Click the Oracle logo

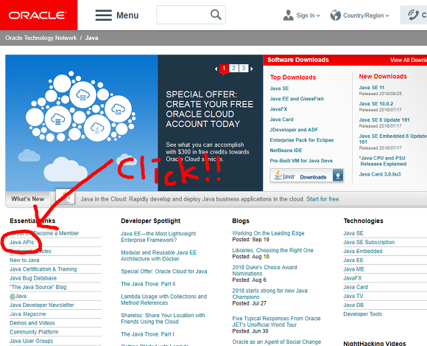point(38,15)
